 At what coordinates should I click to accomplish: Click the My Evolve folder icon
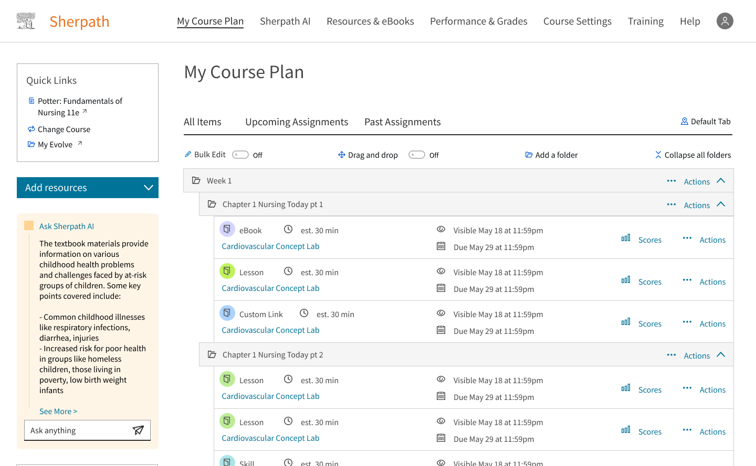[x=31, y=144]
